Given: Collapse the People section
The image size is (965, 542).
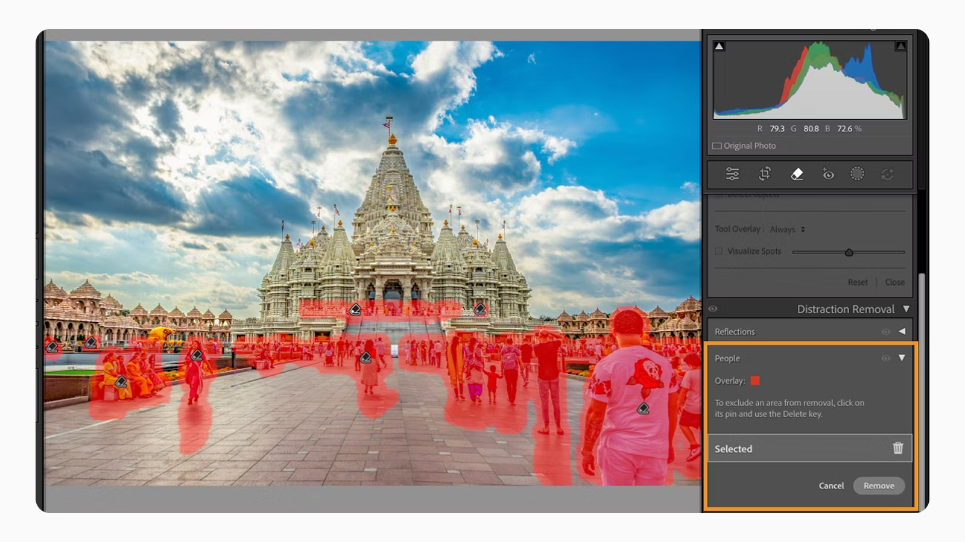Looking at the screenshot, I should click(902, 358).
